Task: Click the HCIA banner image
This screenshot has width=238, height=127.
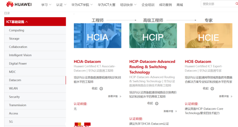Action: (97, 36)
